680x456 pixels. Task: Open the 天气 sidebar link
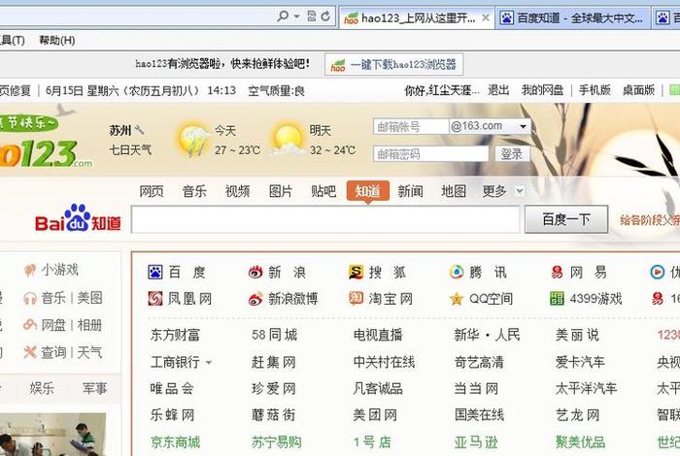click(x=89, y=352)
